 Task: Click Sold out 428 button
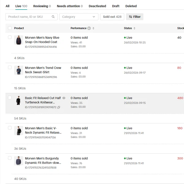click(112, 17)
